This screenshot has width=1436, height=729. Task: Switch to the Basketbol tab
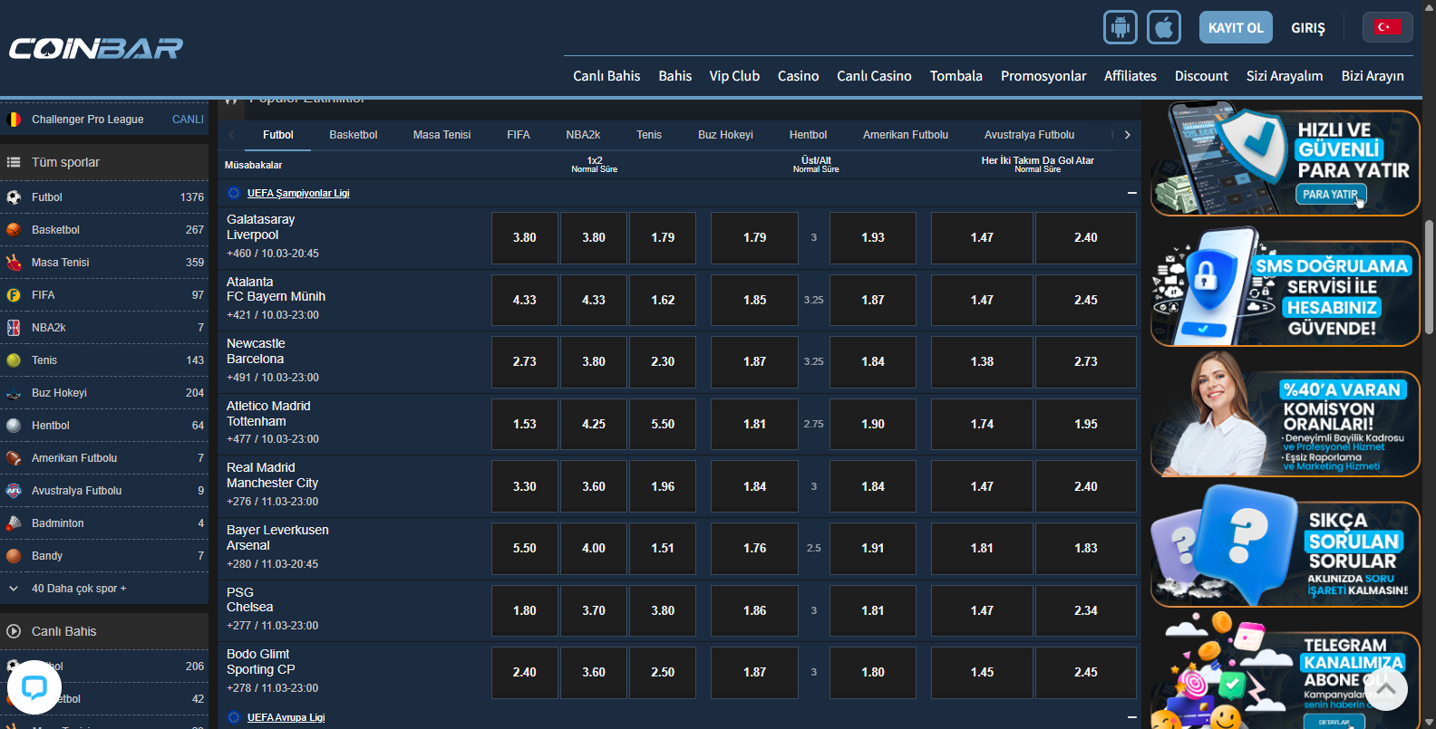pyautogui.click(x=353, y=135)
